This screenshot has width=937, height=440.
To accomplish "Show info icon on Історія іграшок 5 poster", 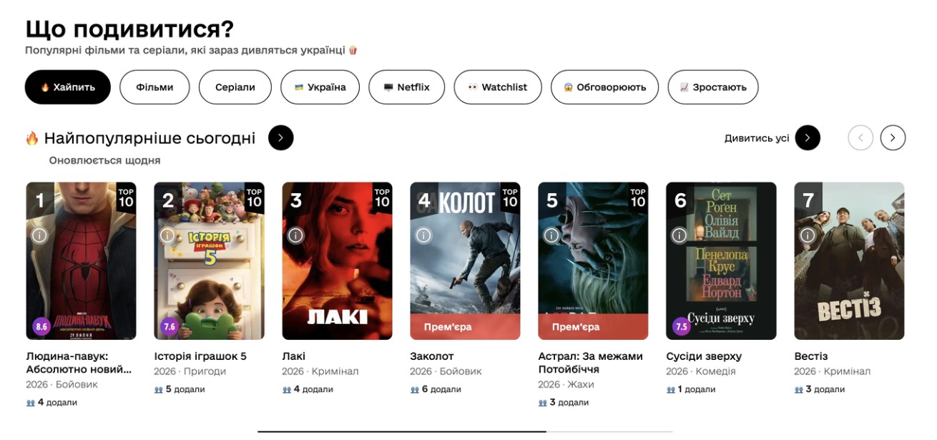I will tap(167, 235).
